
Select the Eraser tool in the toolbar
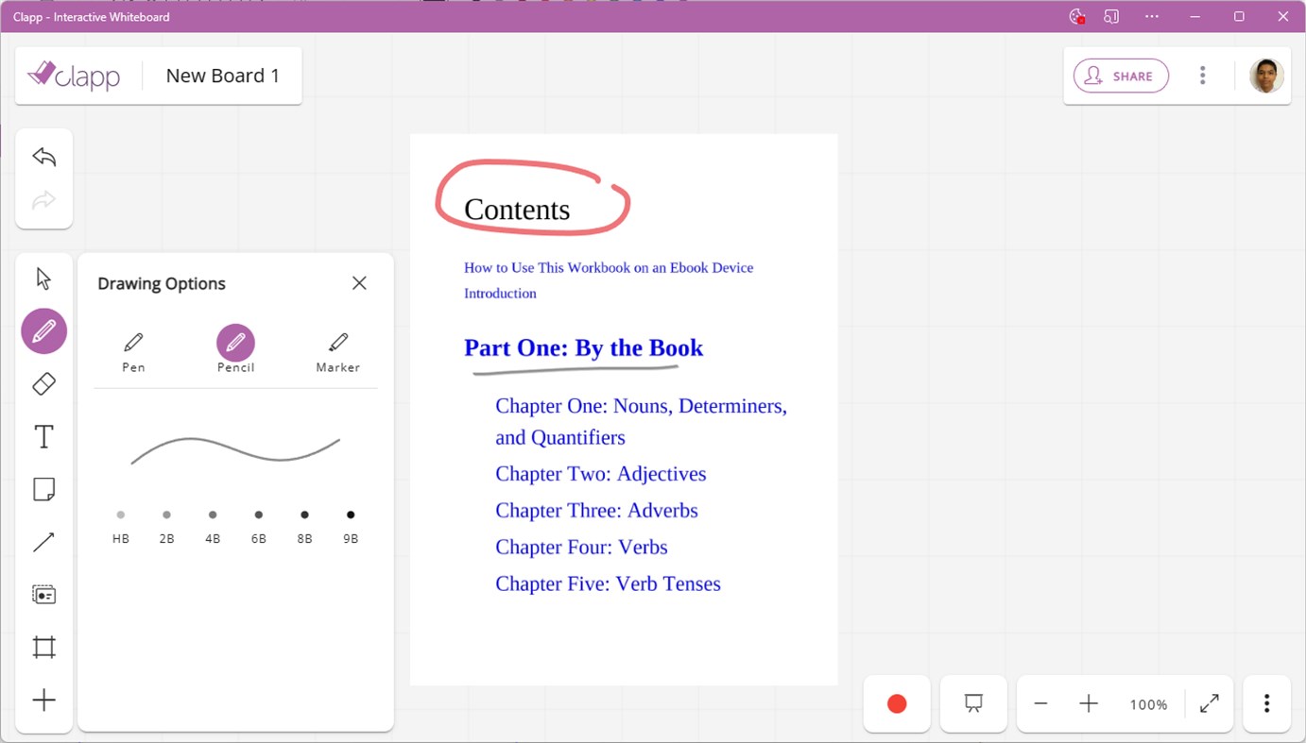pyautogui.click(x=43, y=383)
